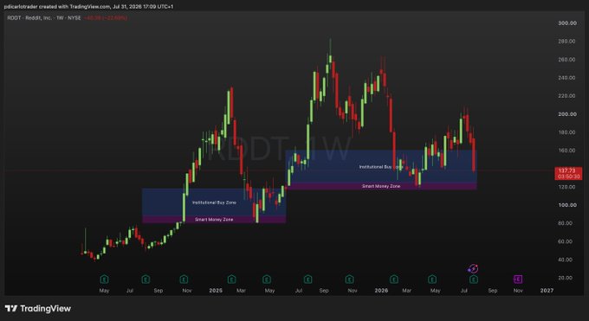
Task: Click the 260.00 price axis label
Action: pyautogui.click(x=567, y=60)
